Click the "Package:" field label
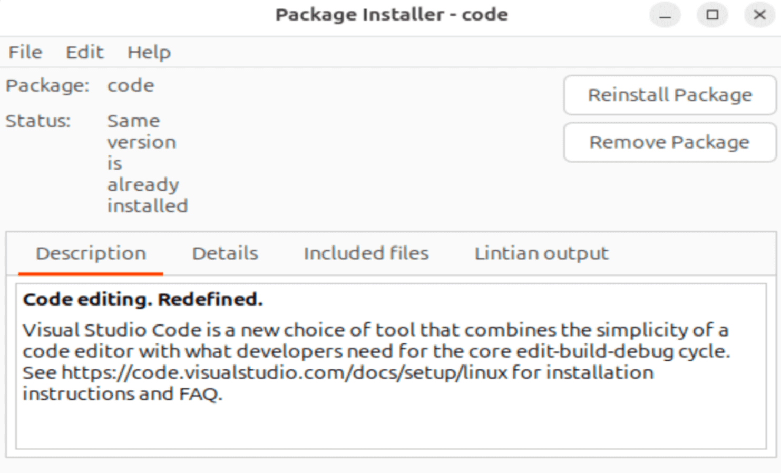Screen dimensions: 781x473 [x=47, y=86]
